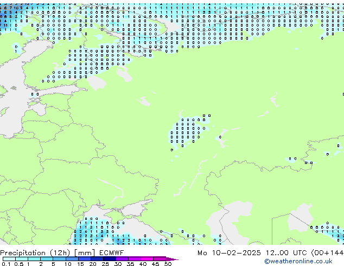This screenshot has height=266, width=344.
Task: Click the date '10-02-2025'
Action: click(236, 253)
